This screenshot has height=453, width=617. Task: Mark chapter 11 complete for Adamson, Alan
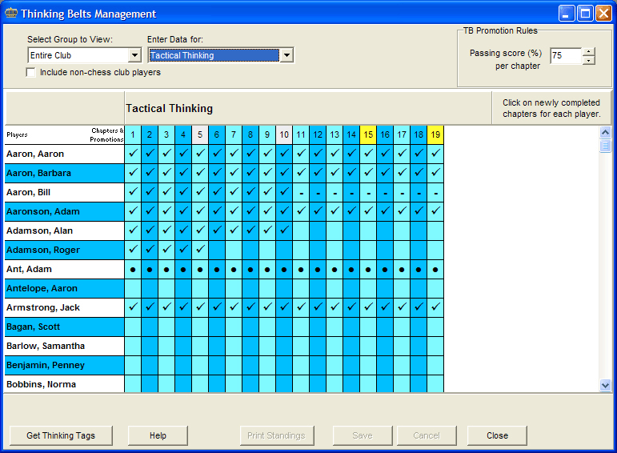301,231
